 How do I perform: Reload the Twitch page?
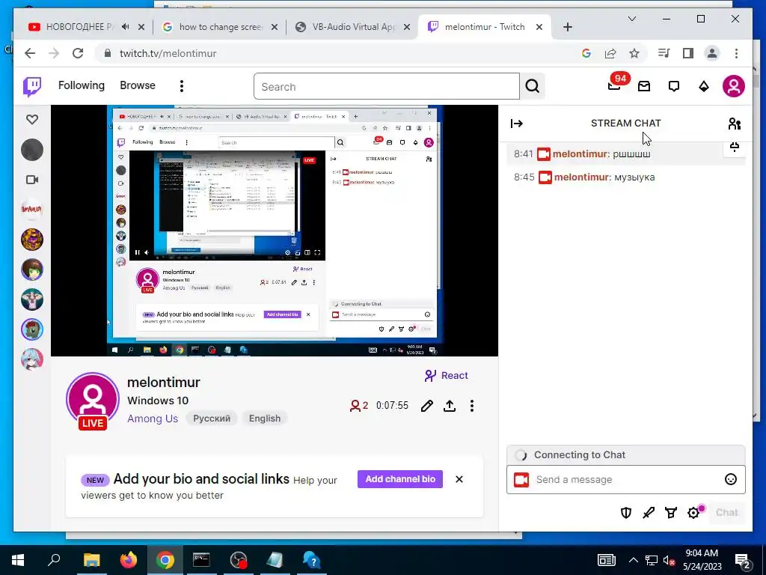pyautogui.click(x=78, y=53)
